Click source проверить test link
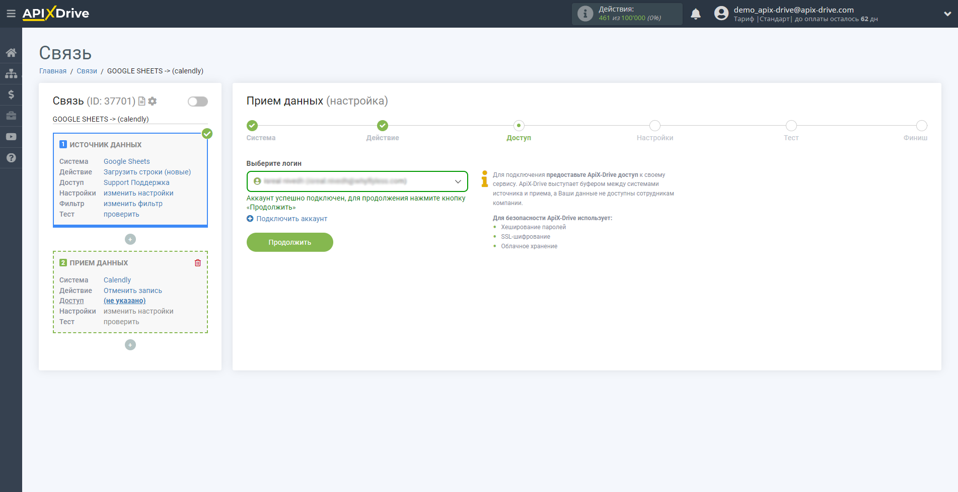The image size is (958, 492). point(121,214)
